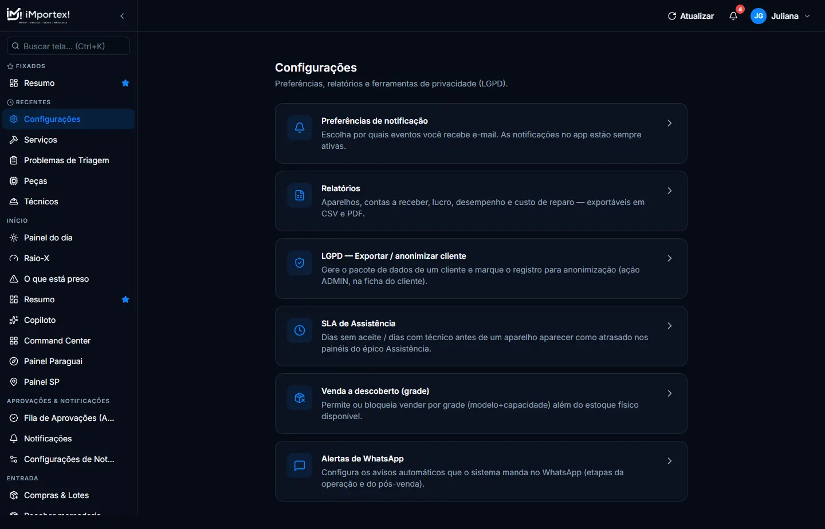Viewport: 825px width, 529px height.
Task: Open Relatórios using its right chevron
Action: pos(669,191)
